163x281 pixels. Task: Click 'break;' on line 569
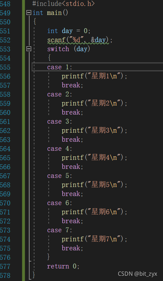[73, 194]
